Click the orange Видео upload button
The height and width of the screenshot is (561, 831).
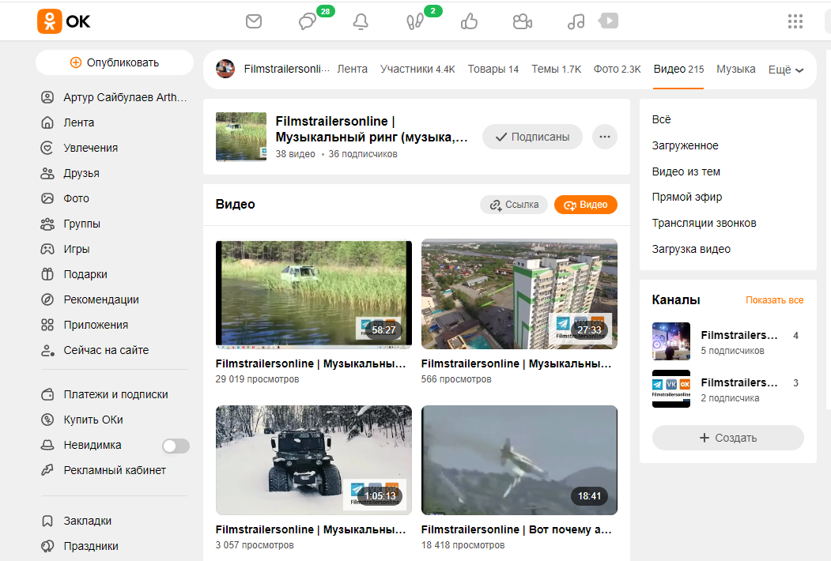click(586, 205)
